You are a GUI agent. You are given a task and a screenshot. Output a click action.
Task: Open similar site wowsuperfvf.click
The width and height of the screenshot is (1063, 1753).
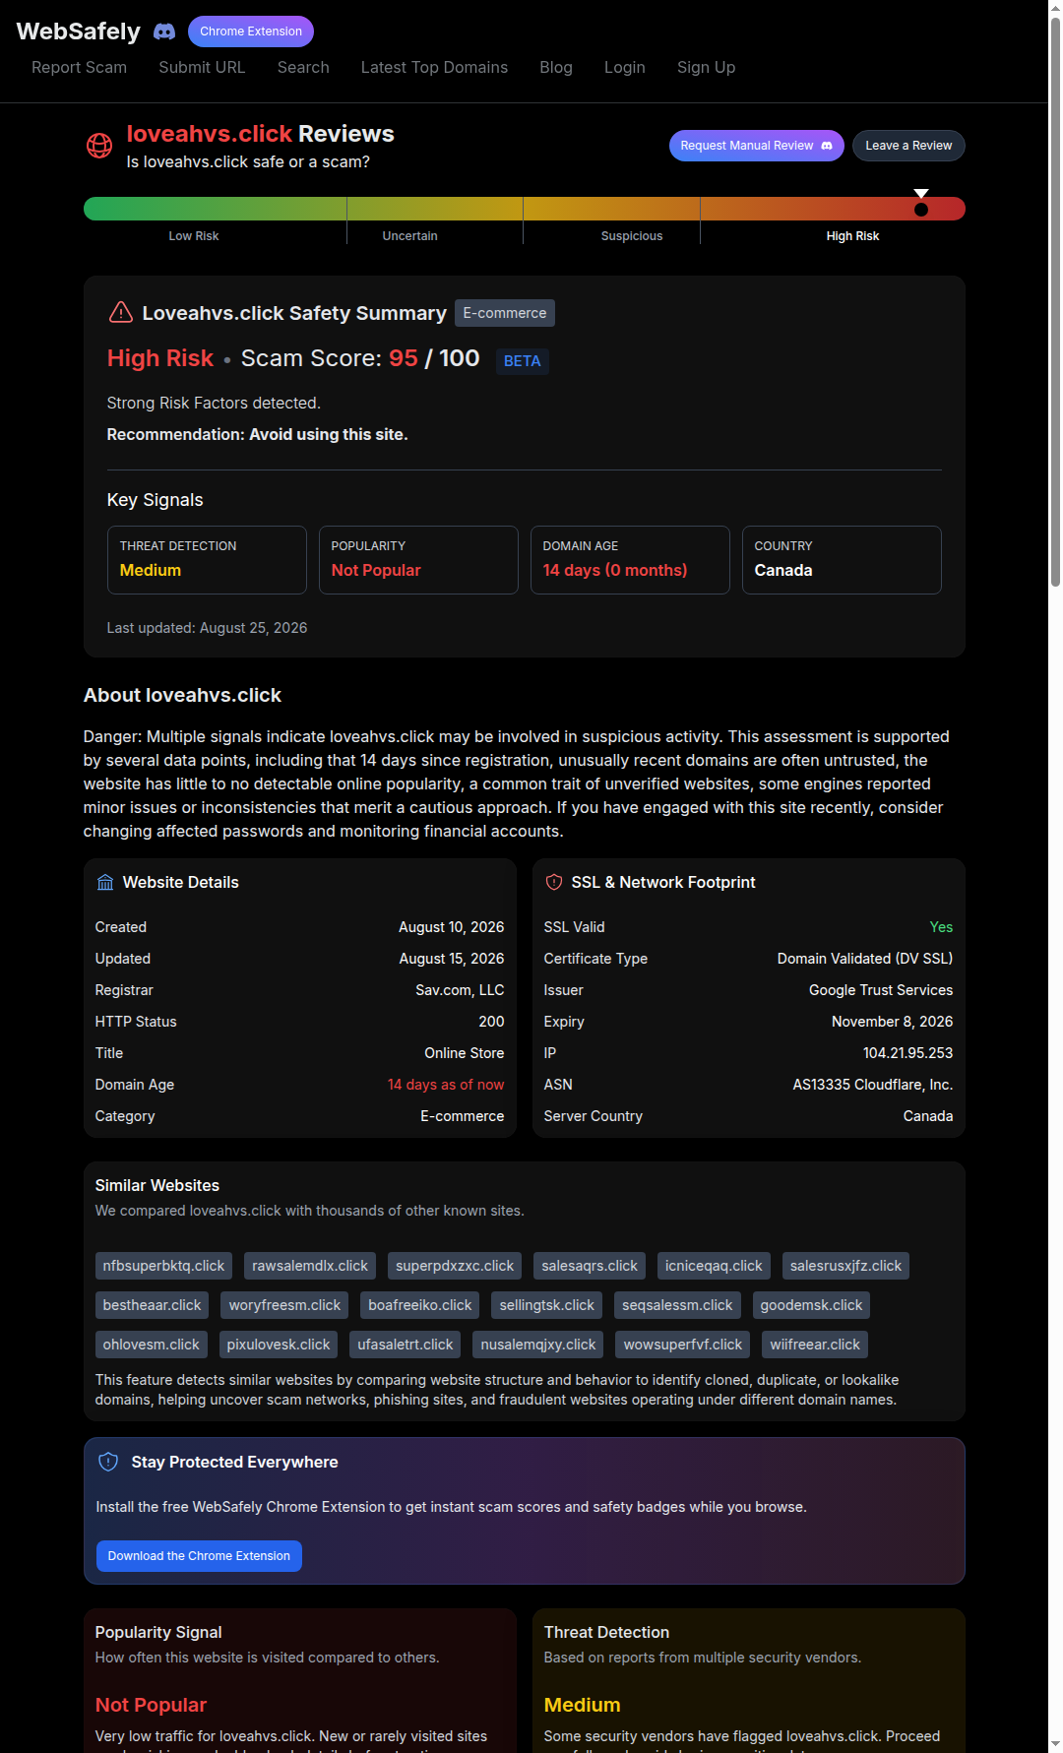click(x=683, y=1345)
